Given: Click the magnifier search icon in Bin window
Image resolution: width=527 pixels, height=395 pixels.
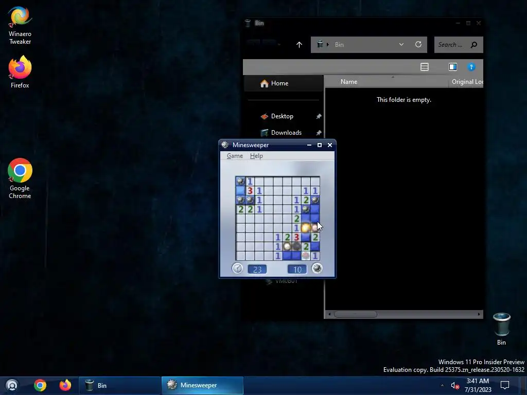Looking at the screenshot, I should point(474,45).
